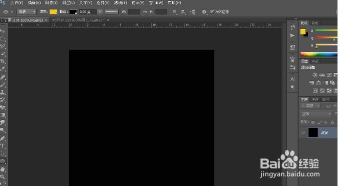
Task: Select the Blur tool
Action: coord(3,122)
